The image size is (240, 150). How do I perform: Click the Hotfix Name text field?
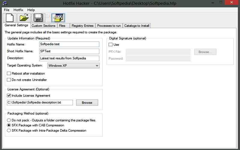[69, 44]
